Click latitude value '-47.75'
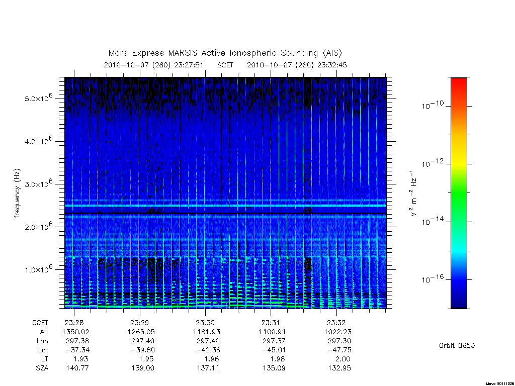This screenshot has width=515, height=386. click(338, 350)
